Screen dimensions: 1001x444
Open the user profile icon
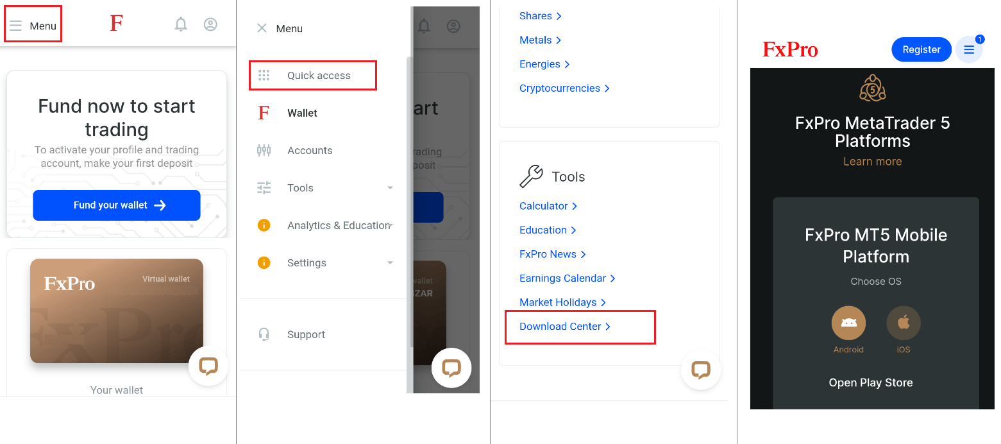pos(210,24)
